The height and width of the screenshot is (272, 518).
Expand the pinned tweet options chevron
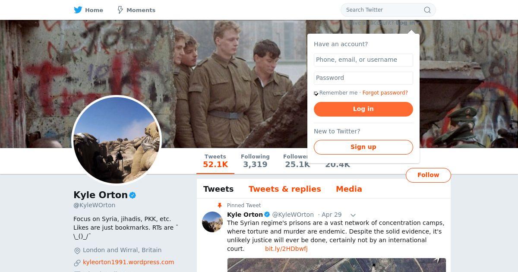[x=353, y=215]
